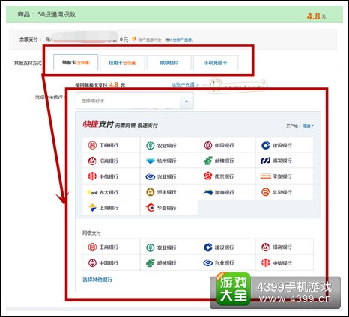This screenshot has width=349, height=317.
Task: Select 中信银行 under 快捷支付
Action: pos(111,176)
